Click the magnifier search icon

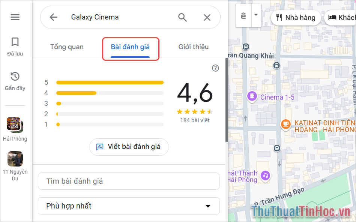pos(182,17)
